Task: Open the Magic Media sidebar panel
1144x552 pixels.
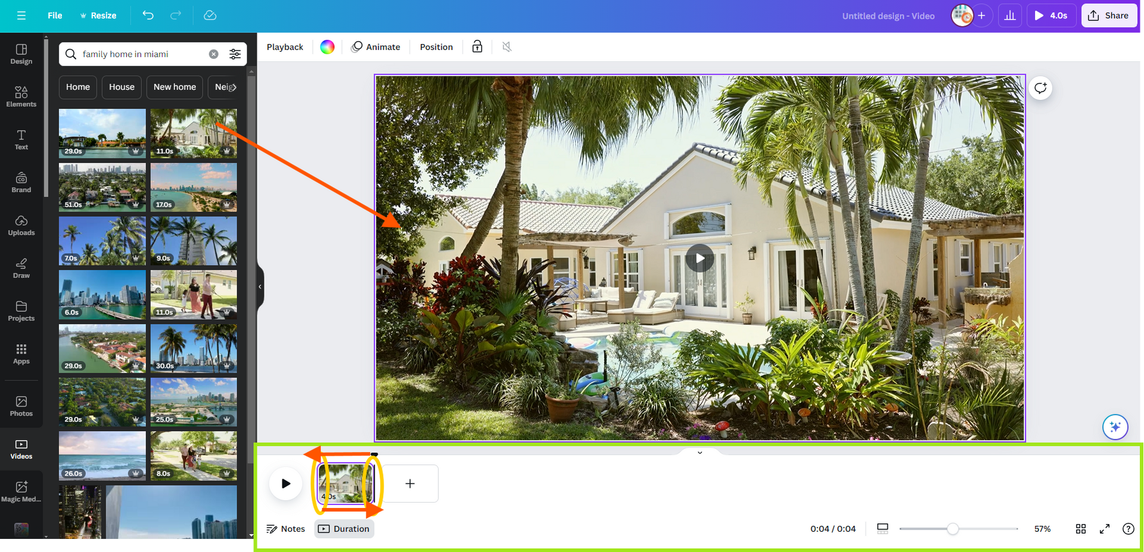Action: (21, 492)
